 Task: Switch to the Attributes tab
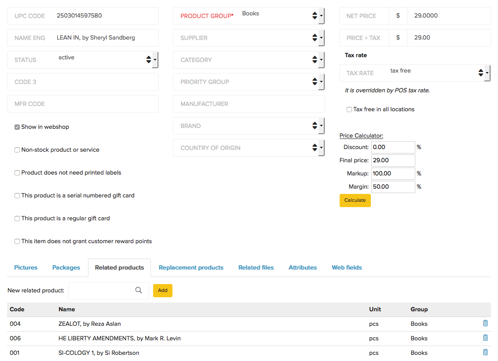(303, 268)
